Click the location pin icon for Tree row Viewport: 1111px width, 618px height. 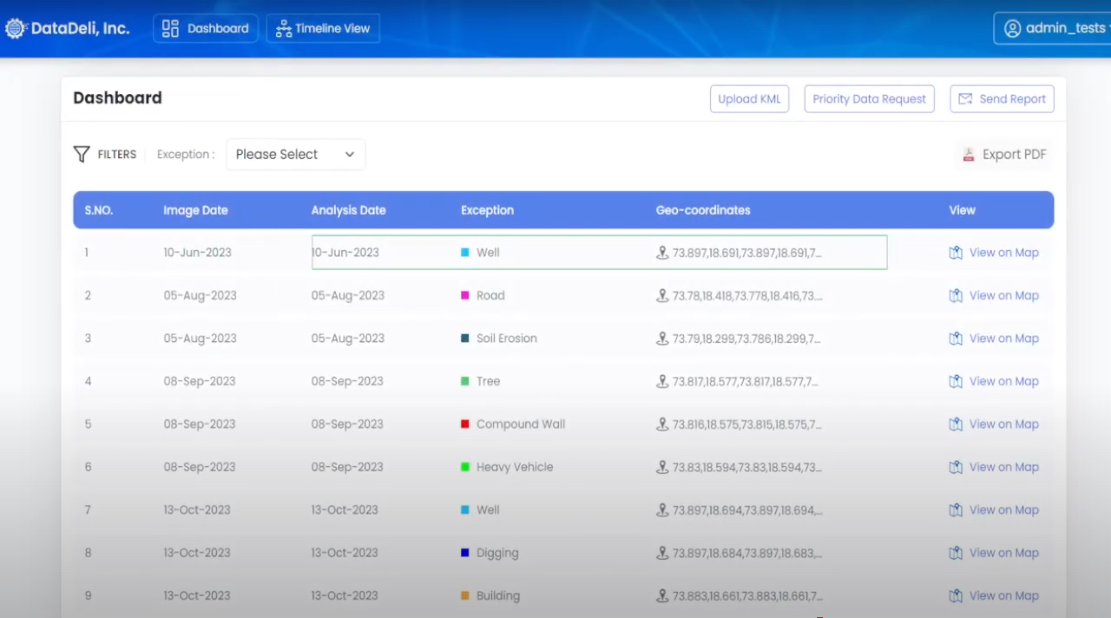pyautogui.click(x=662, y=381)
